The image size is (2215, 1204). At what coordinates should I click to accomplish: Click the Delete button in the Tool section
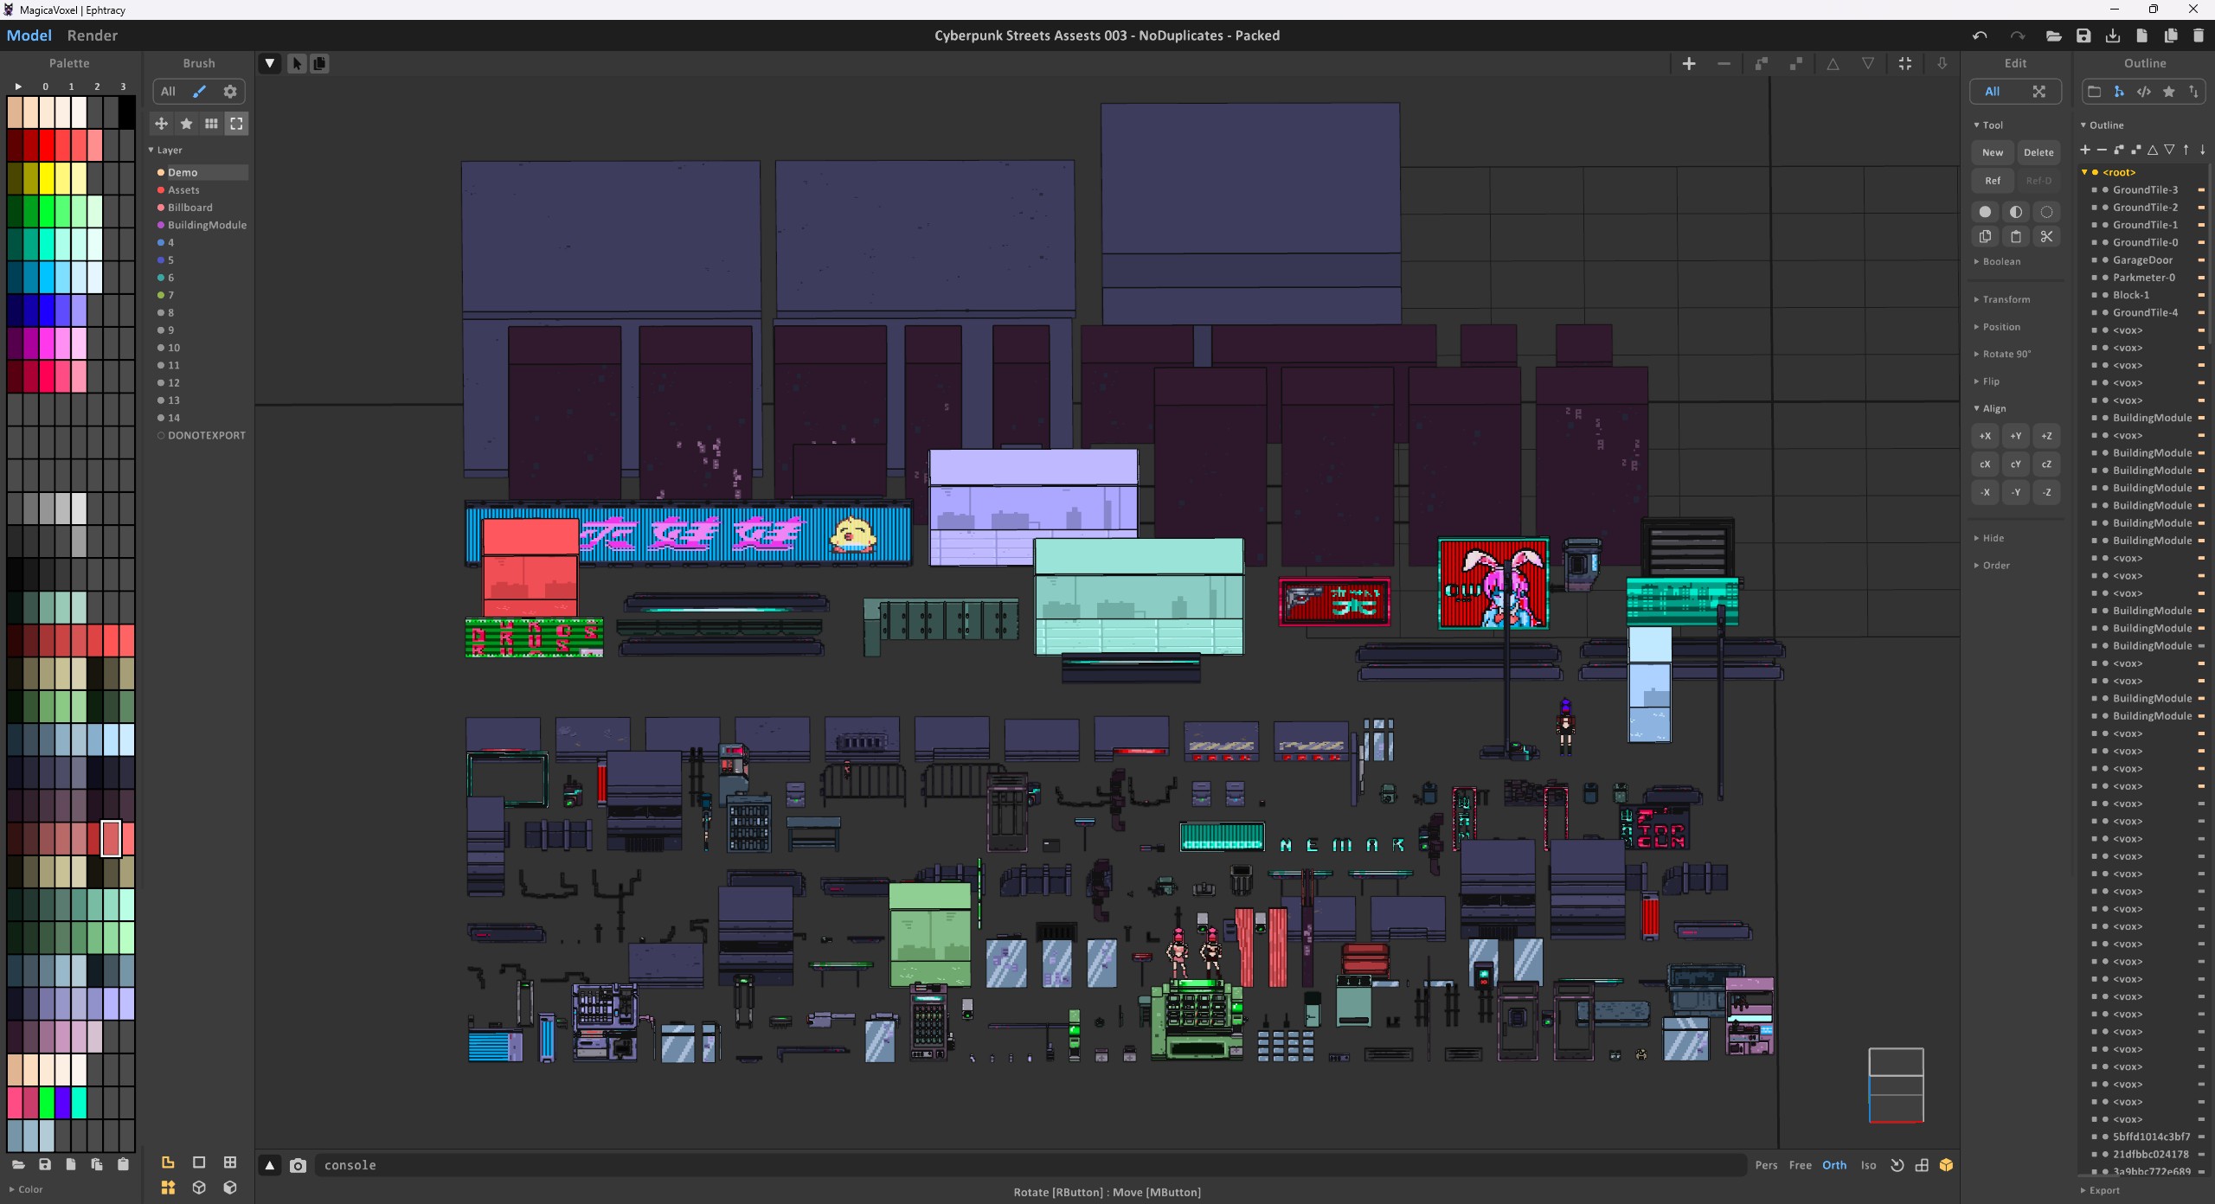point(2038,152)
